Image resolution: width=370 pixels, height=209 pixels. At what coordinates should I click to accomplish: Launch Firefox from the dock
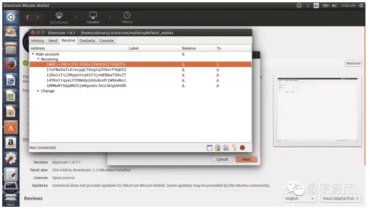[x=11, y=65]
